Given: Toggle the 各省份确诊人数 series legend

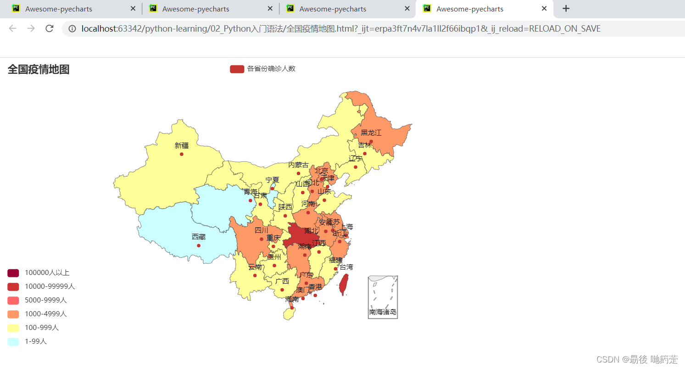Looking at the screenshot, I should [x=262, y=69].
